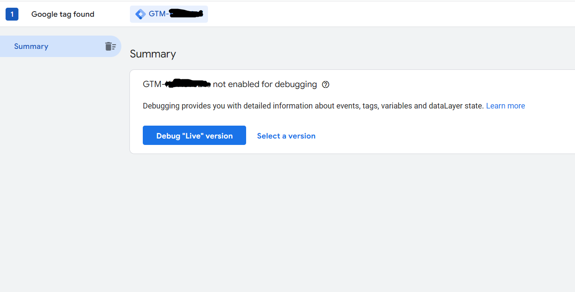Open the Select a version link
Viewport: 575px width, 292px height.
tap(286, 136)
